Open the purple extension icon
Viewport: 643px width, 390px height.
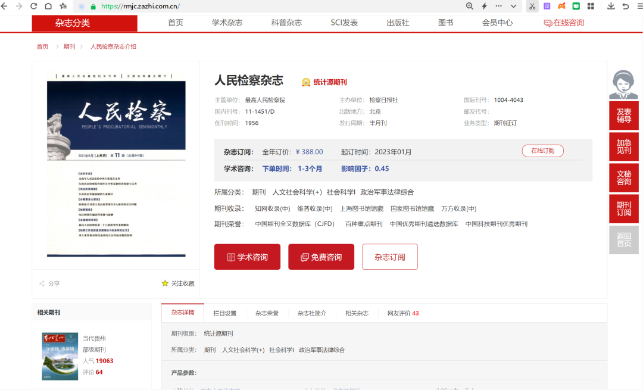(547, 6)
